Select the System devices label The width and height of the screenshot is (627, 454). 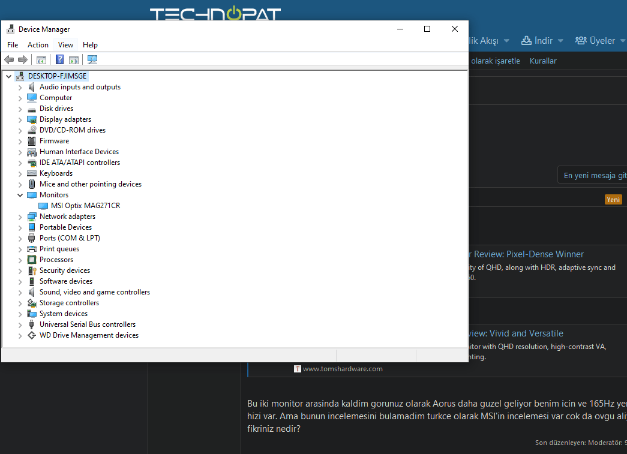tap(64, 314)
